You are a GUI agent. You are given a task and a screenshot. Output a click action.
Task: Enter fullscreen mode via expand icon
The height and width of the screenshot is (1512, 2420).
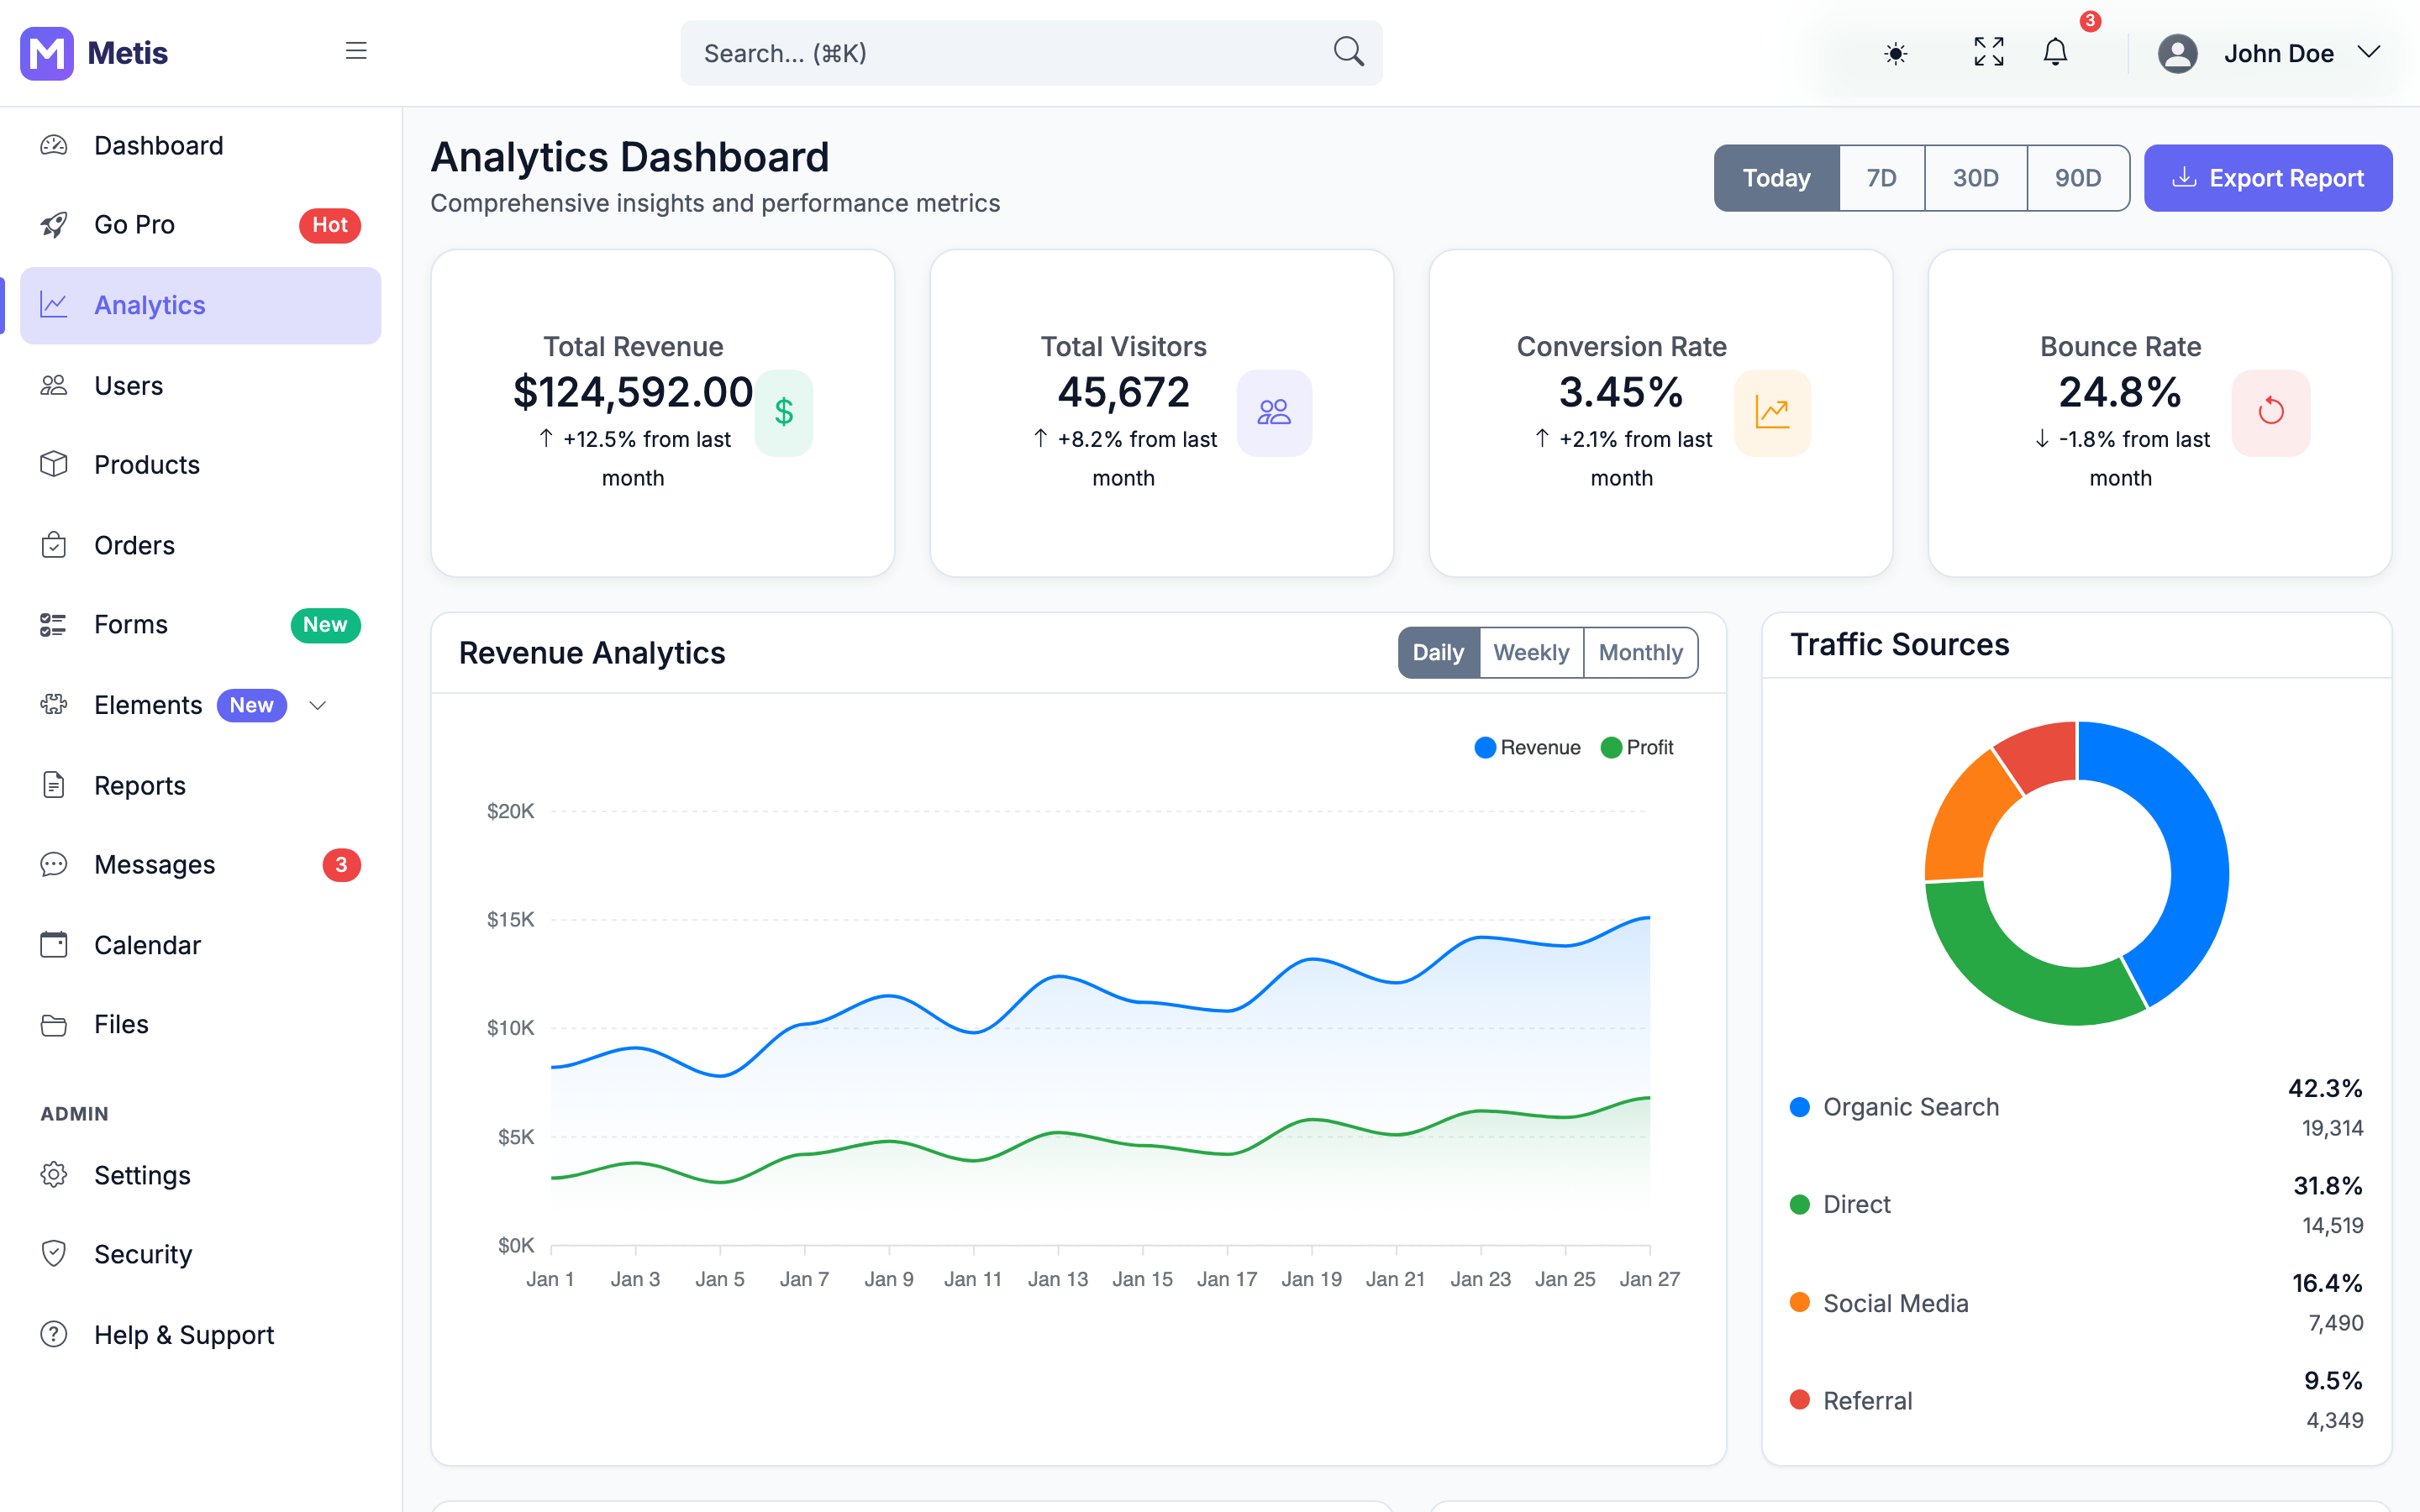1988,52
